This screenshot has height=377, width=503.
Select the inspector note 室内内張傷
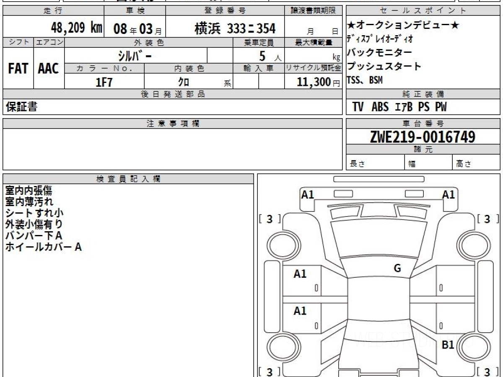(29, 191)
